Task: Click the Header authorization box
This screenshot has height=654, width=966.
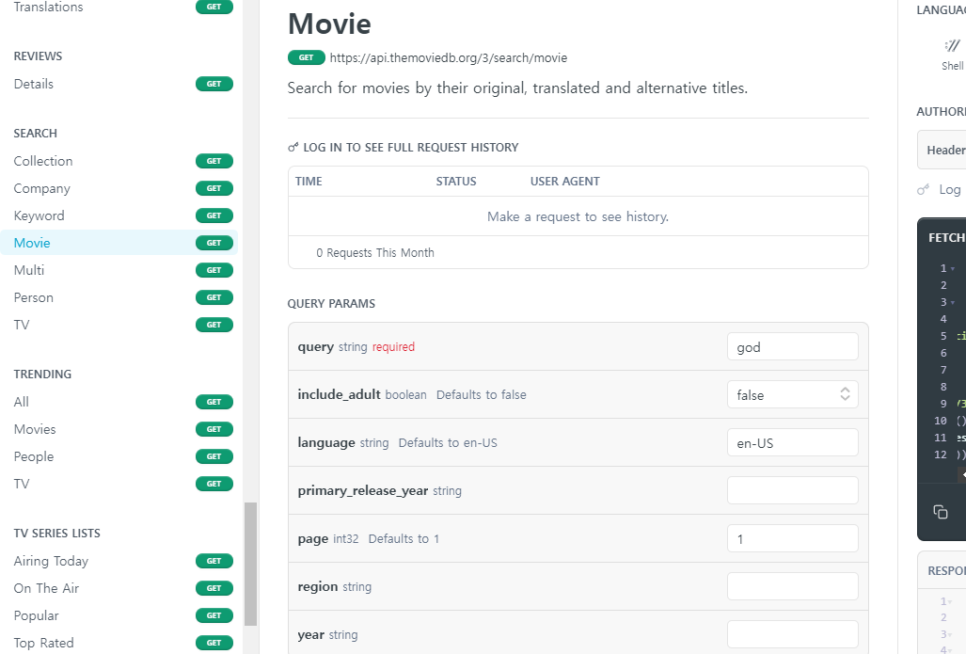Action: (x=942, y=150)
